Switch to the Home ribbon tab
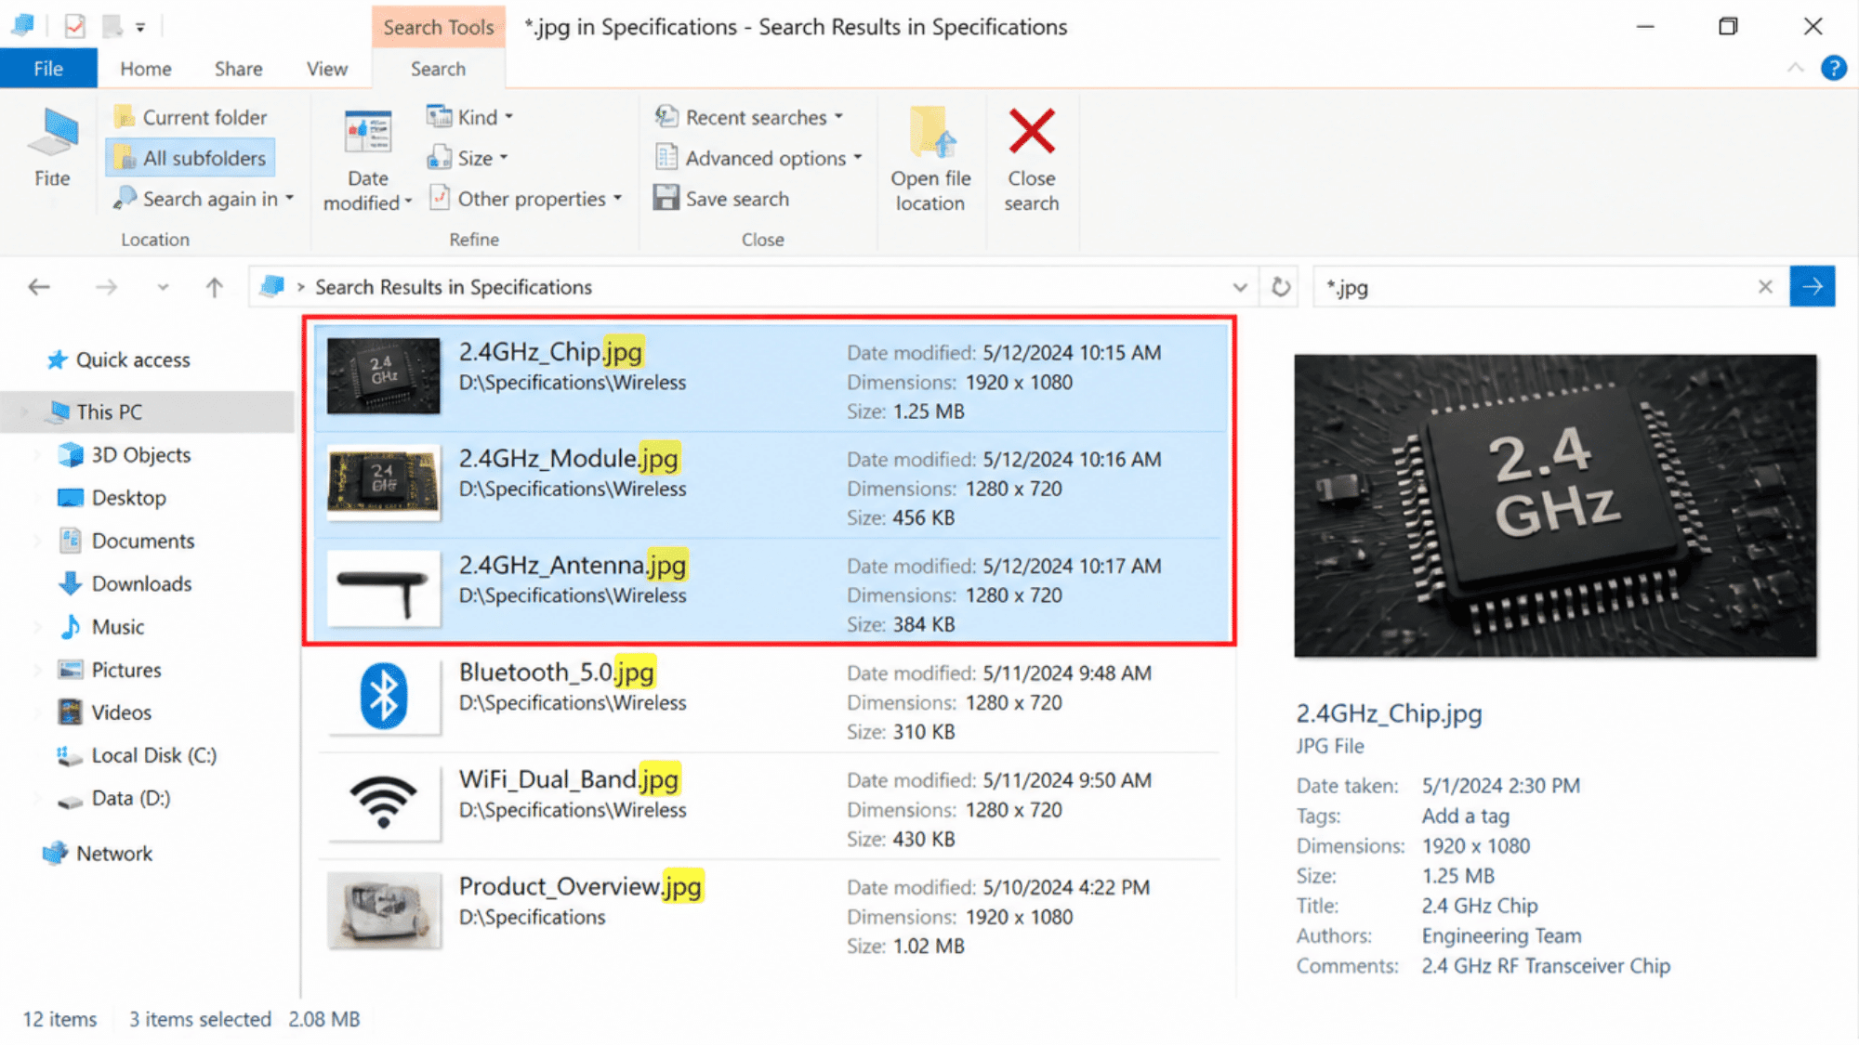 pos(146,69)
